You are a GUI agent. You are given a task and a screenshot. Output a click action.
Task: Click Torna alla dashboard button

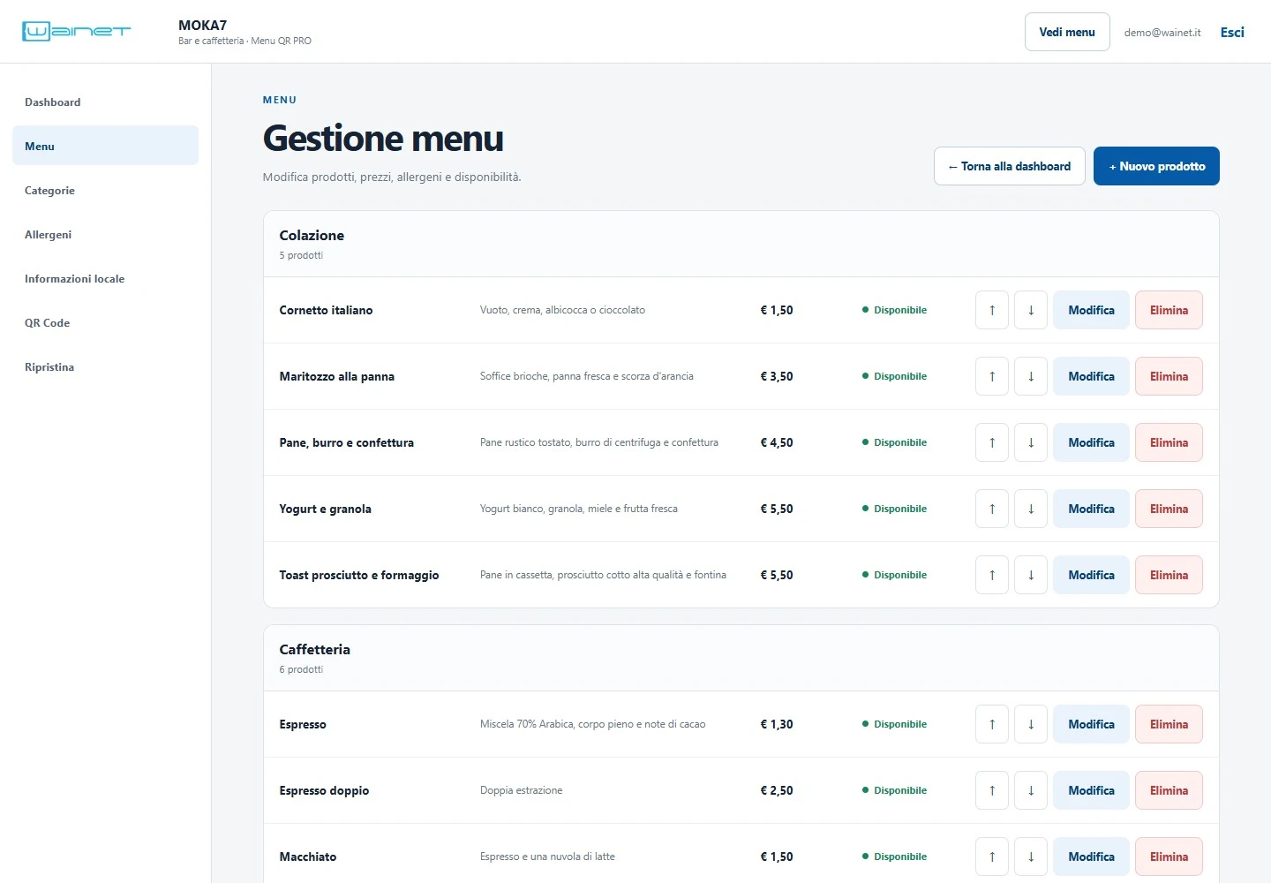click(x=1010, y=166)
